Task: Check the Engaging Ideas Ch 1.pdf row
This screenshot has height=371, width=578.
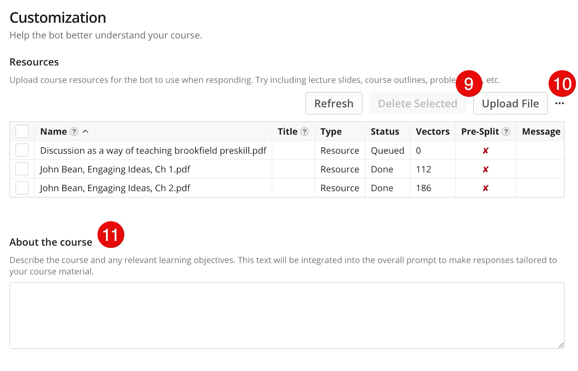Action: tap(22, 169)
